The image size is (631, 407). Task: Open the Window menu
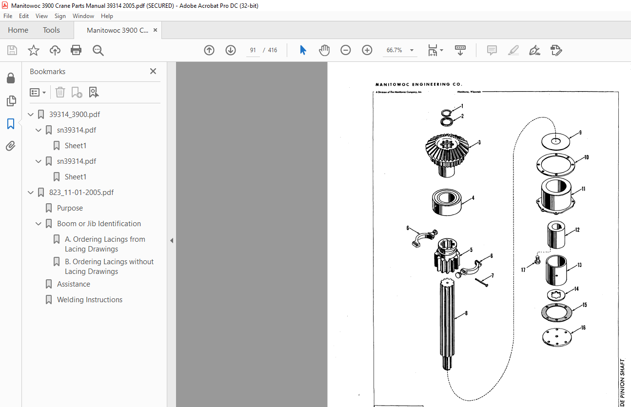click(x=83, y=16)
